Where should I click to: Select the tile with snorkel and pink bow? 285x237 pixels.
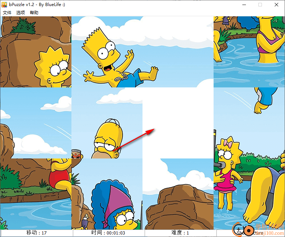[249, 123]
